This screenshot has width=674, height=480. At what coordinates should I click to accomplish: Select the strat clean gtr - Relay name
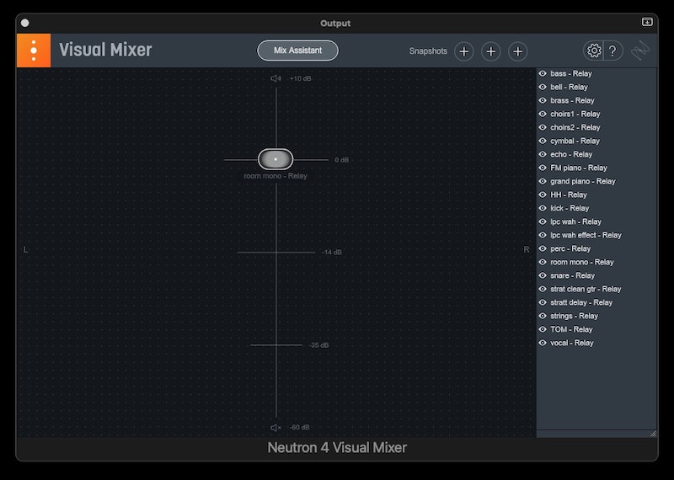586,289
